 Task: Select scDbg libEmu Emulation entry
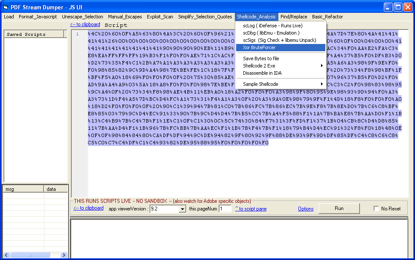coord(271,33)
